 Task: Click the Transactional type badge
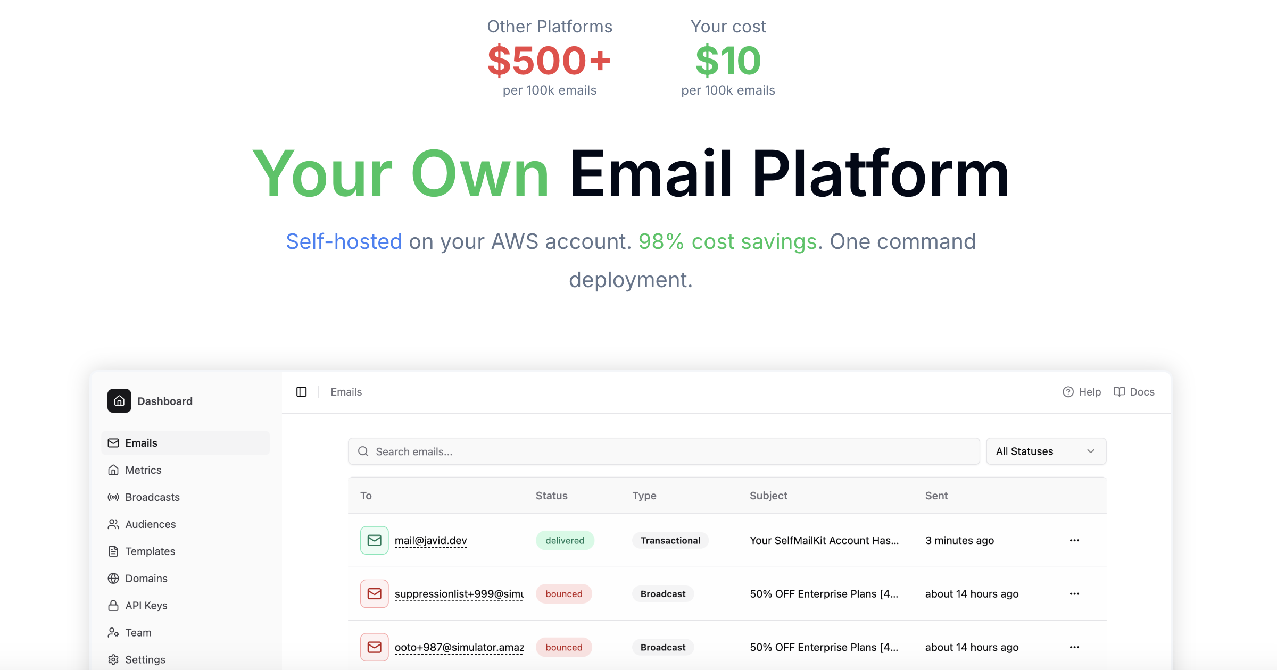click(670, 540)
